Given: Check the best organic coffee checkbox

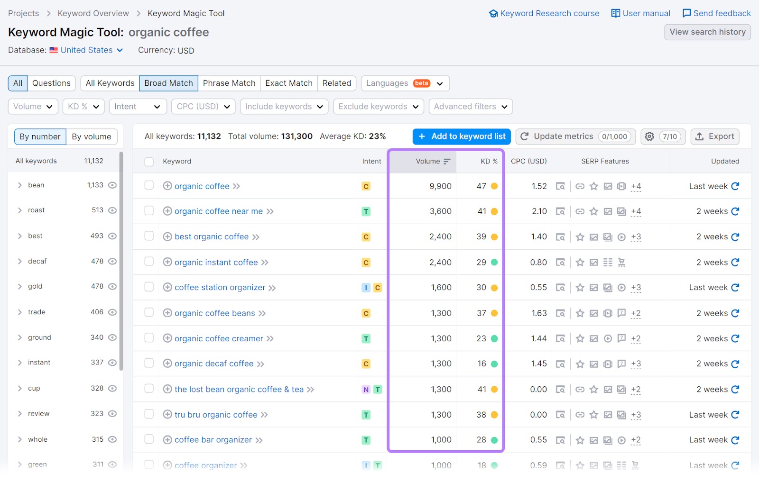Looking at the screenshot, I should pyautogui.click(x=149, y=236).
